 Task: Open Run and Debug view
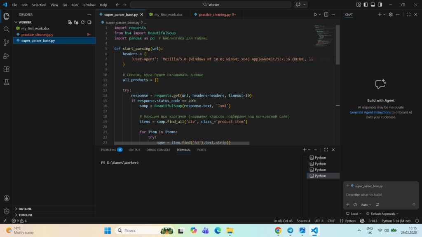click(7, 56)
